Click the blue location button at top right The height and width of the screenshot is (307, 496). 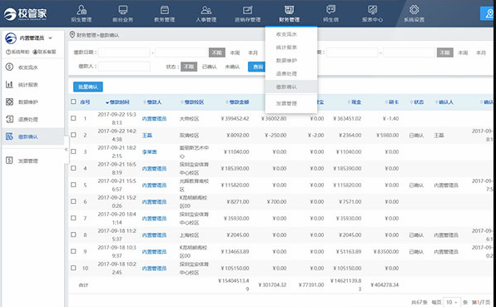488,13
